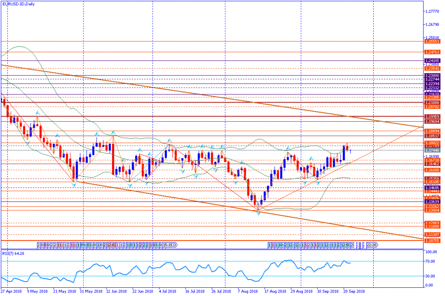Click the 1.19959 price level label
Screen dimensions: 445x296
432,117
